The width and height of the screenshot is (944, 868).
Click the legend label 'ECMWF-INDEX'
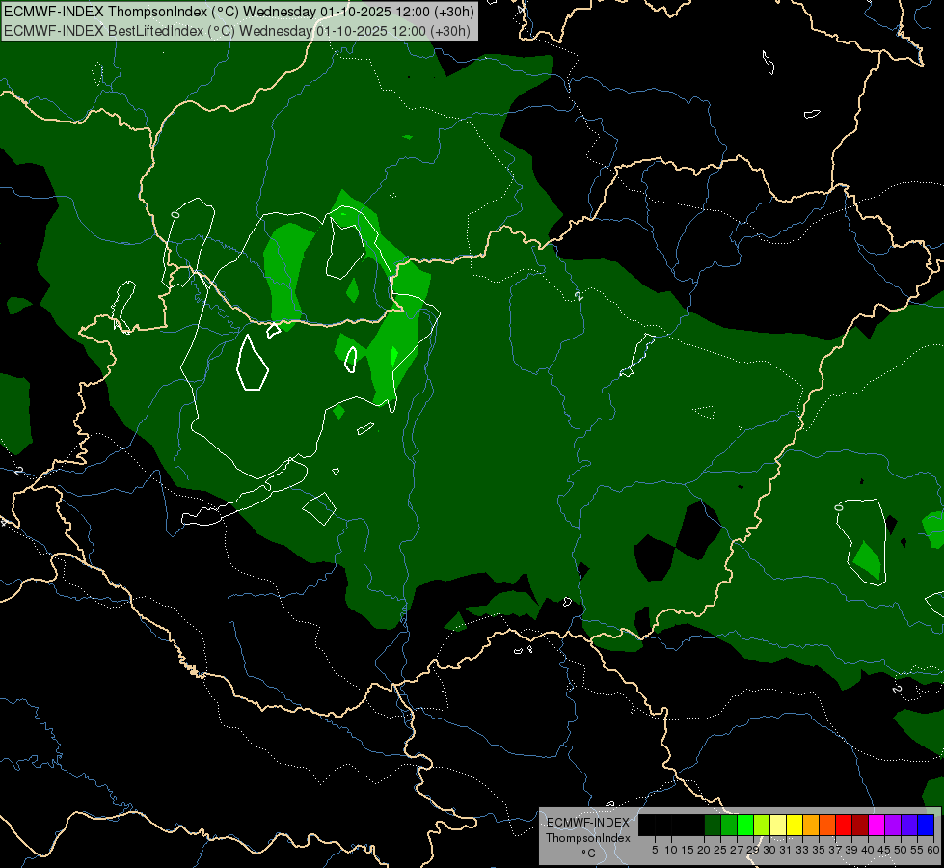point(587,823)
